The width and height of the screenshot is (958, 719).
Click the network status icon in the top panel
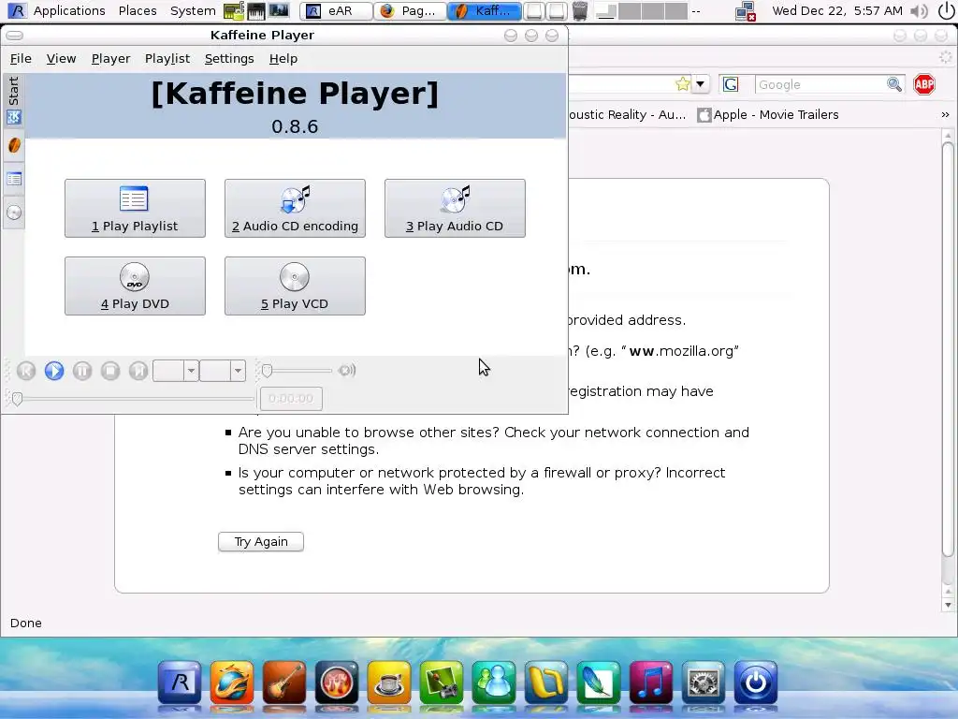coord(746,11)
